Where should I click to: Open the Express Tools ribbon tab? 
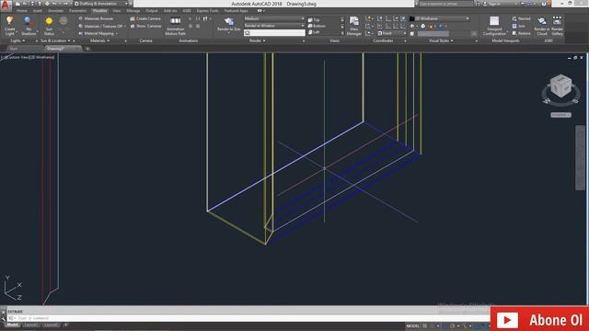coord(207,11)
